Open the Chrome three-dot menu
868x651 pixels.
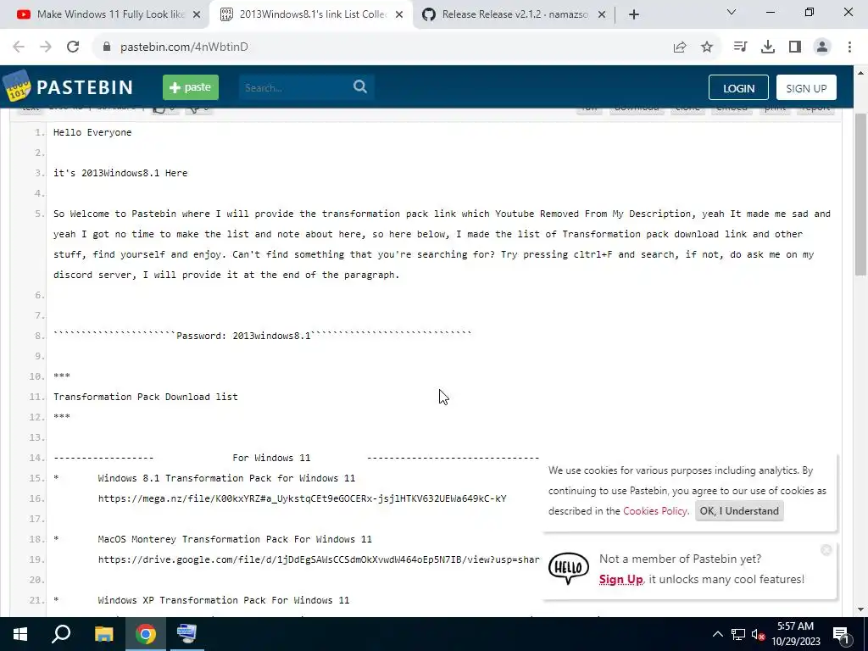point(849,47)
